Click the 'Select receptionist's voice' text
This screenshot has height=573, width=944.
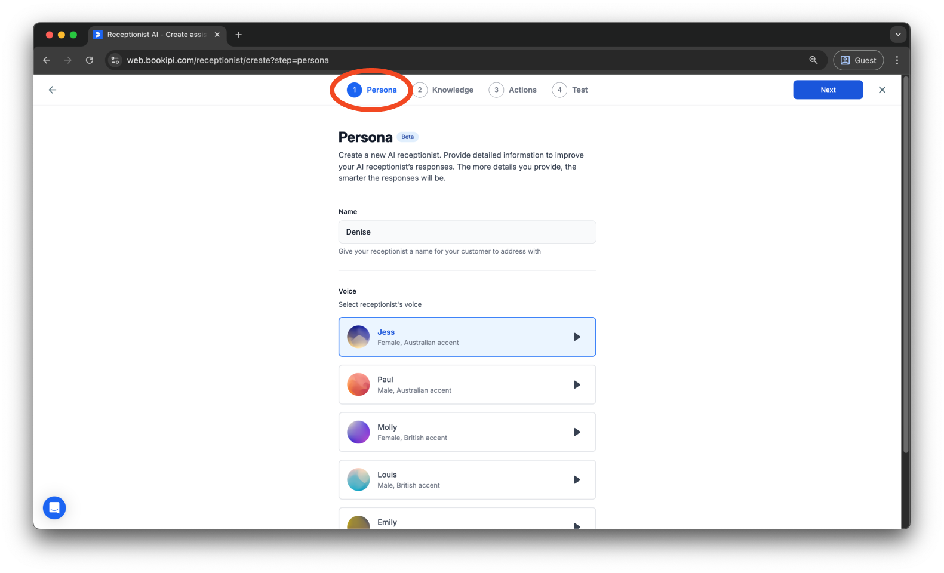(380, 305)
